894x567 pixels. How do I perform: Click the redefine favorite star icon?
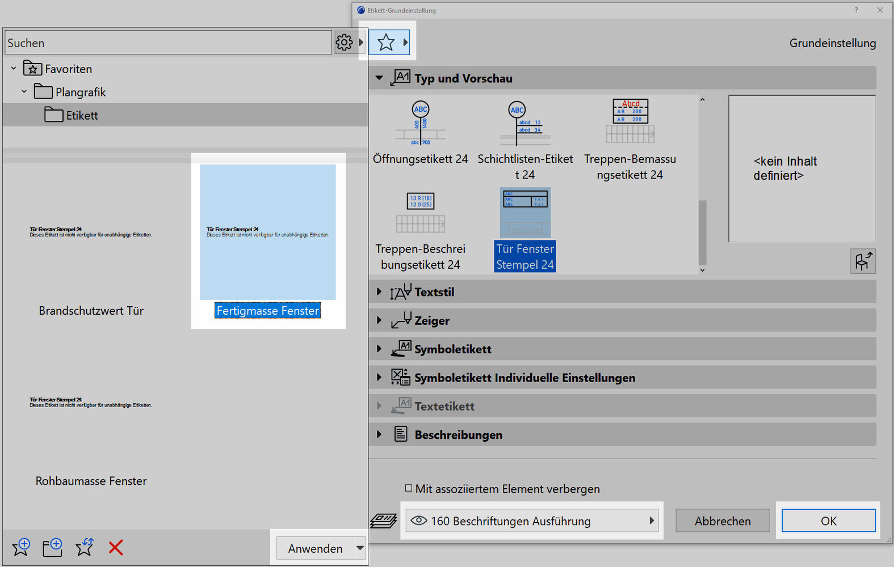coord(85,547)
